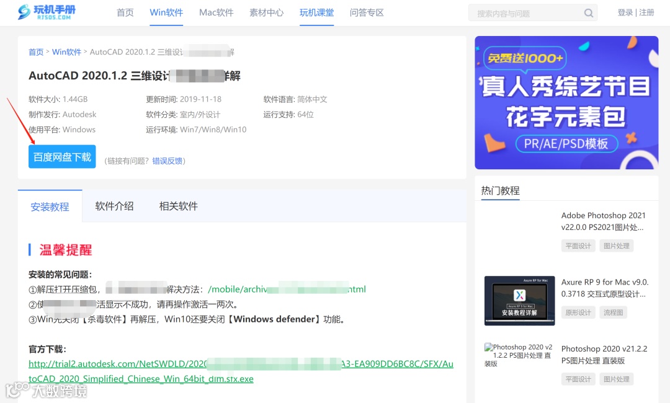Click the 软件分类: 室内/外设计 text
The height and width of the screenshot is (403, 670).
tap(183, 115)
